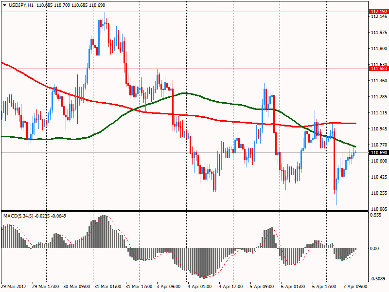Click the 6 Apr 01:00 time label
The width and height of the screenshot is (389, 292).
[293, 287]
